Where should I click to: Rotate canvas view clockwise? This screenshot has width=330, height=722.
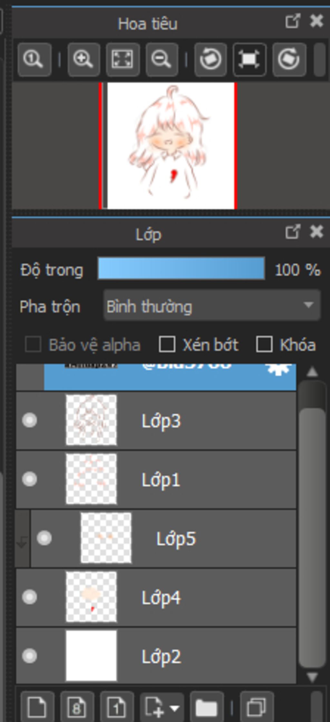click(289, 60)
